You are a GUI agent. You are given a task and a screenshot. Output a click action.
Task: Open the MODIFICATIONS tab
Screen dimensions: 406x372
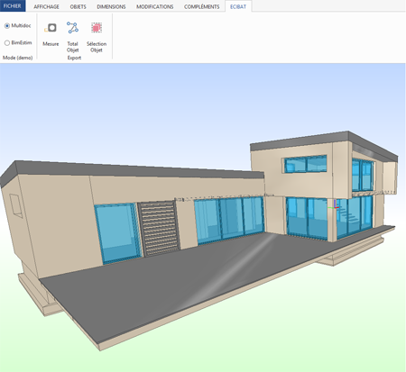point(155,6)
